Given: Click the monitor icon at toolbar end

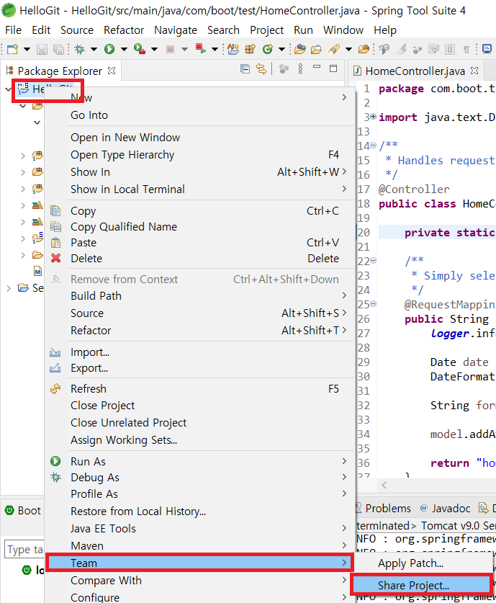Looking at the screenshot, I should [487, 49].
